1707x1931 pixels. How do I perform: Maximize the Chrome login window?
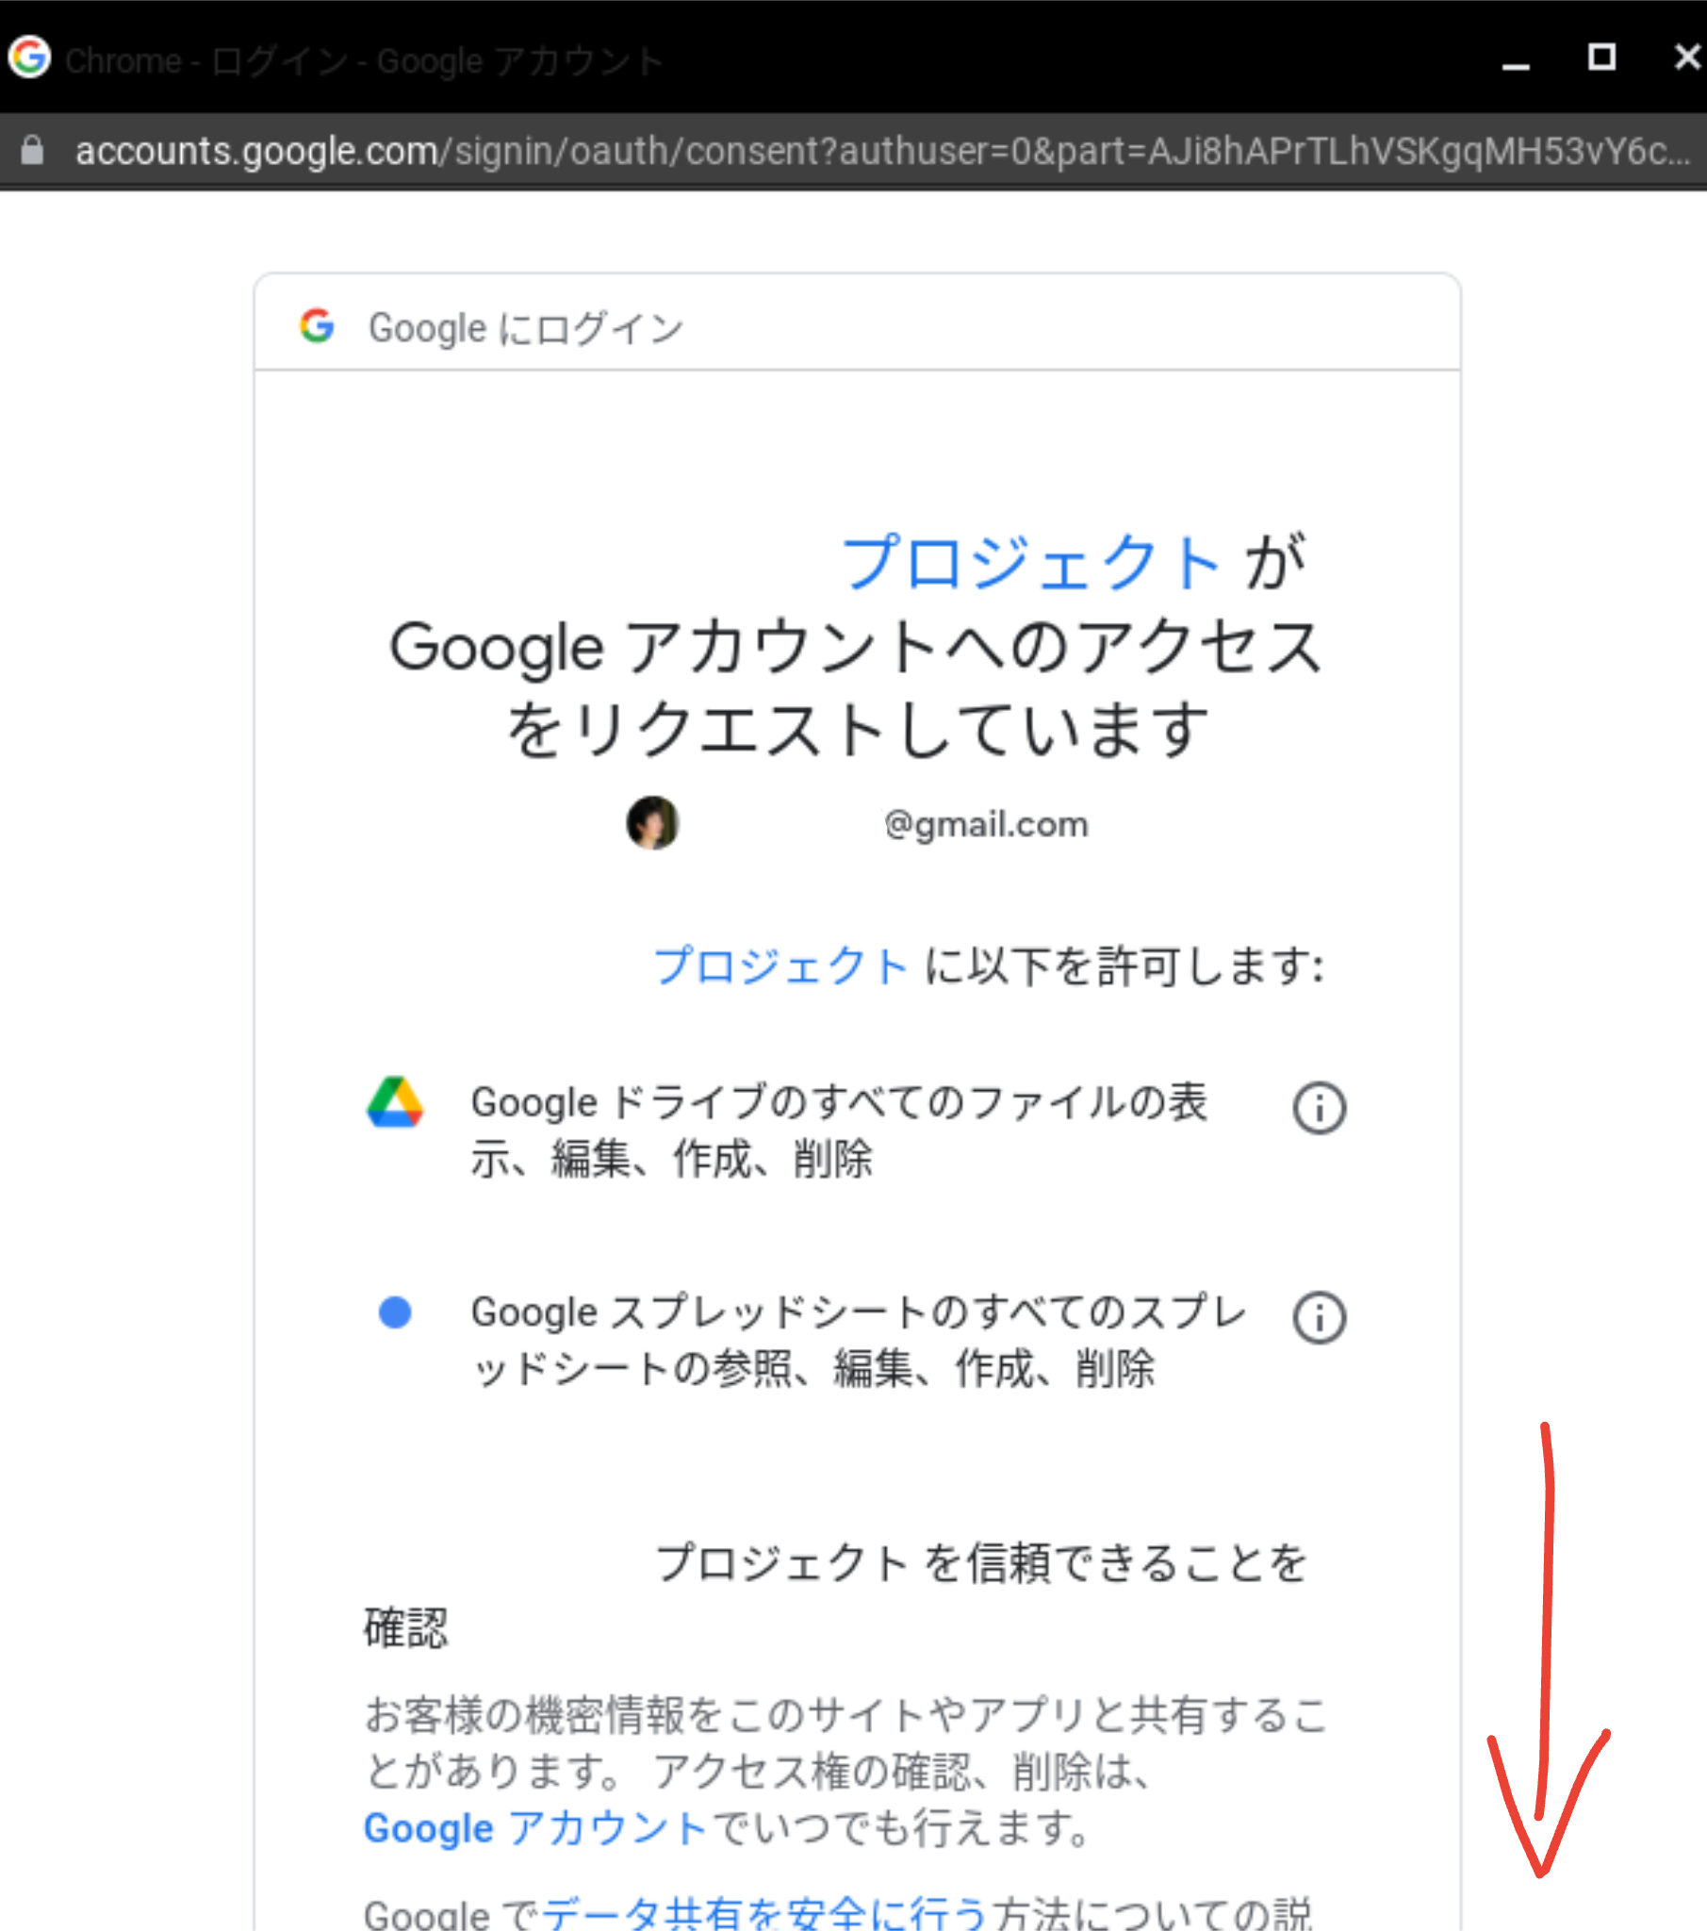point(1601,58)
